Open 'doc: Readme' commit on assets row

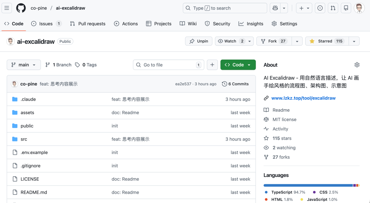click(x=125, y=113)
